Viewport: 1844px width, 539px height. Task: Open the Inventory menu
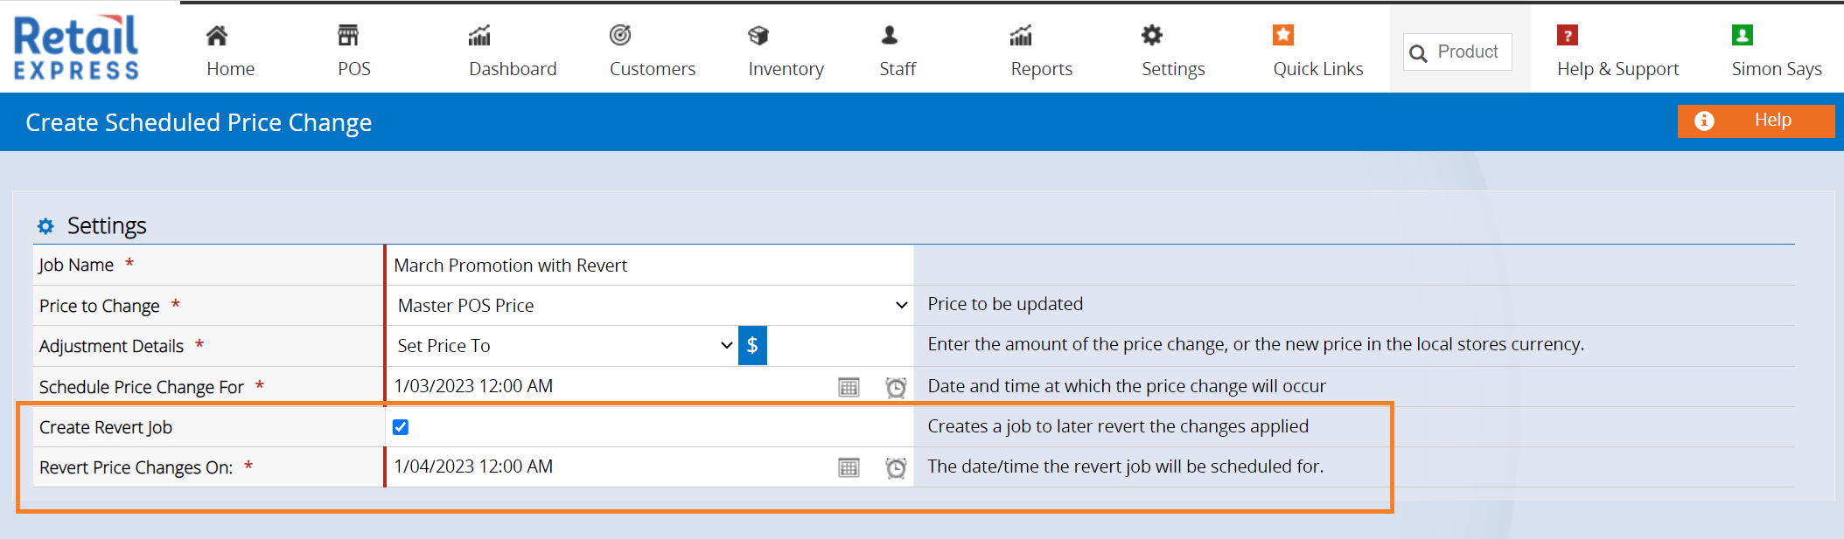[786, 69]
